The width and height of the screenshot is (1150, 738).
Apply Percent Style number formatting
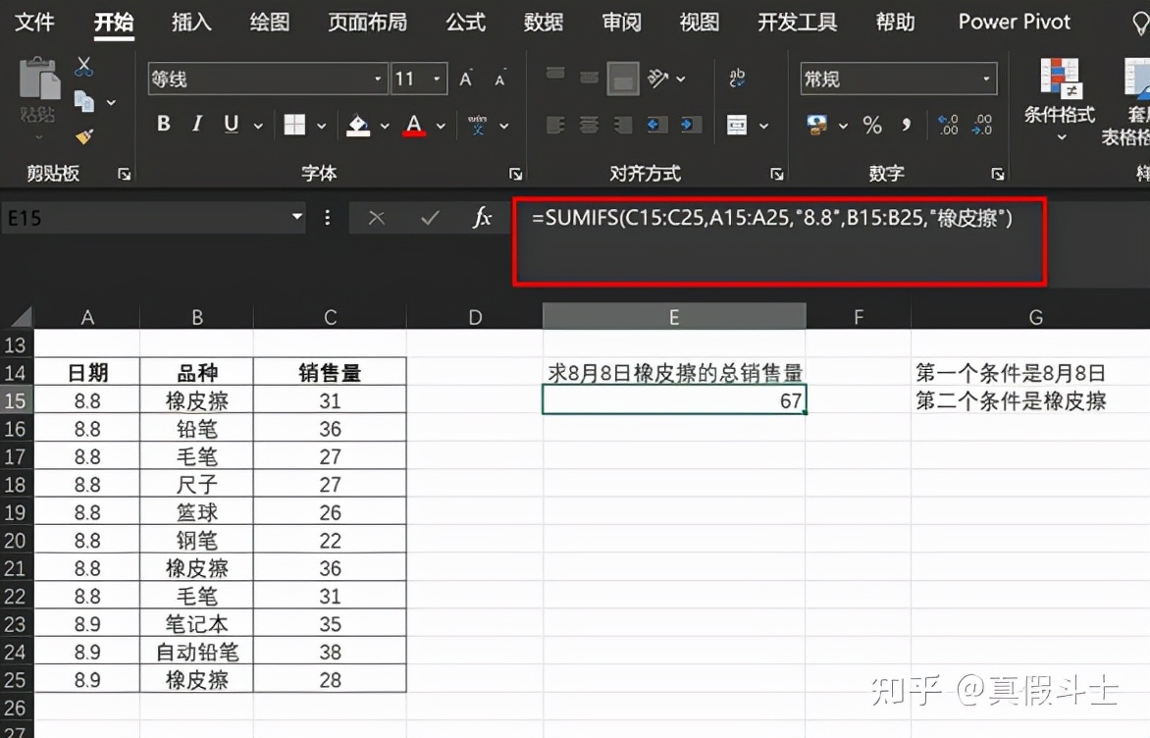coord(872,125)
